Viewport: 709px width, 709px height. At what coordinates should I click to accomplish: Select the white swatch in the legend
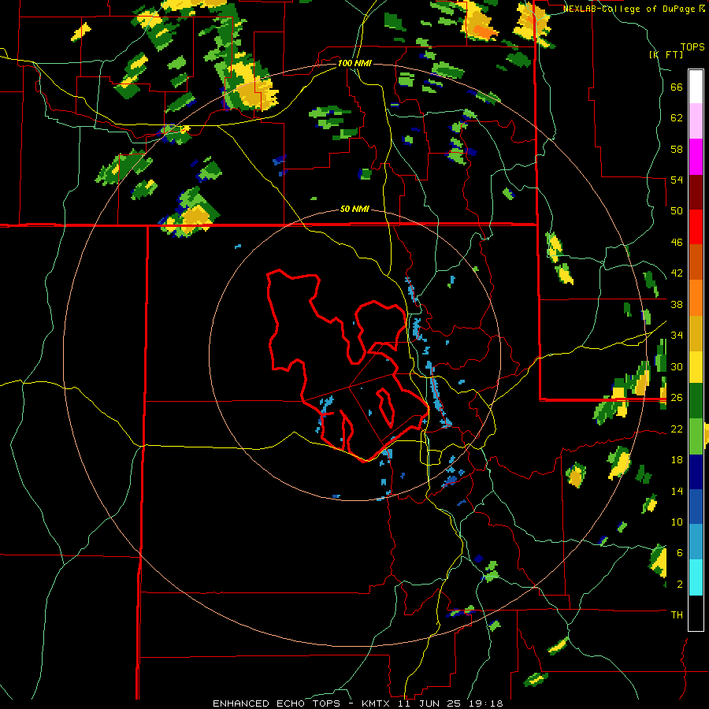tap(696, 87)
